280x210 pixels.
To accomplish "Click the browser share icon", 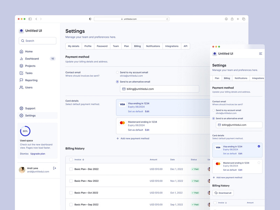I will click(x=232, y=19).
